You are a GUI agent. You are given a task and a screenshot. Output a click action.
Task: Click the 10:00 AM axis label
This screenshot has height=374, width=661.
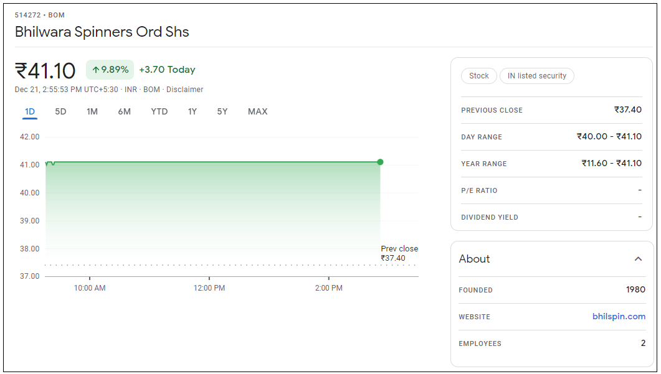(x=90, y=288)
